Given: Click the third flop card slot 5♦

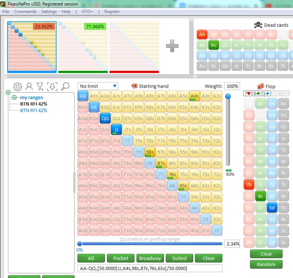Looking at the screenshot, I should pyautogui.click(x=266, y=93).
